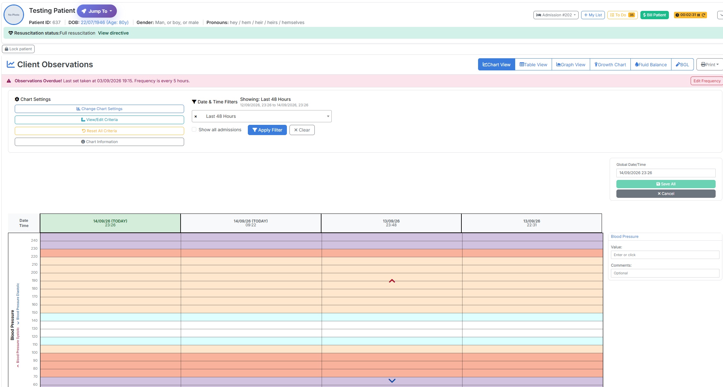
Task: Open the Admission #202 dropdown
Action: (556, 15)
